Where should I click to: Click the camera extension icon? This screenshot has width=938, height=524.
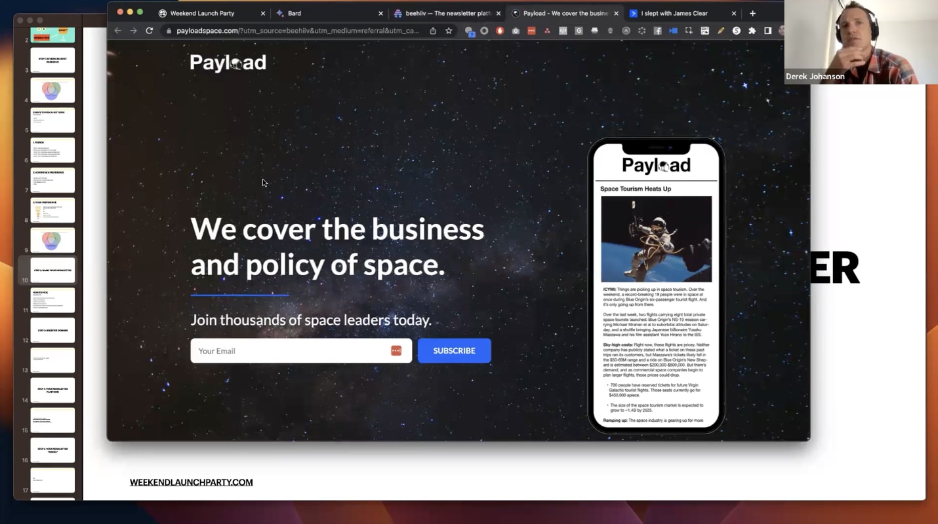516,31
